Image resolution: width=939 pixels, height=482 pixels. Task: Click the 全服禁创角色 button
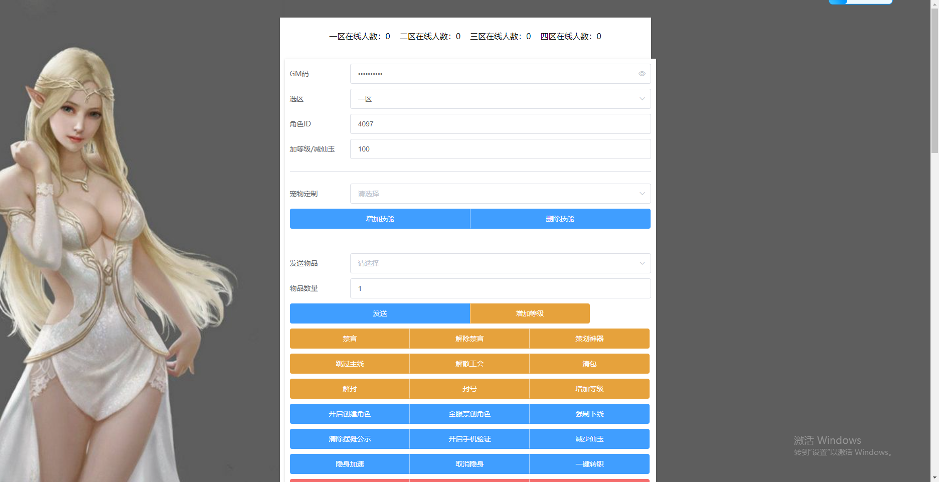(469, 414)
